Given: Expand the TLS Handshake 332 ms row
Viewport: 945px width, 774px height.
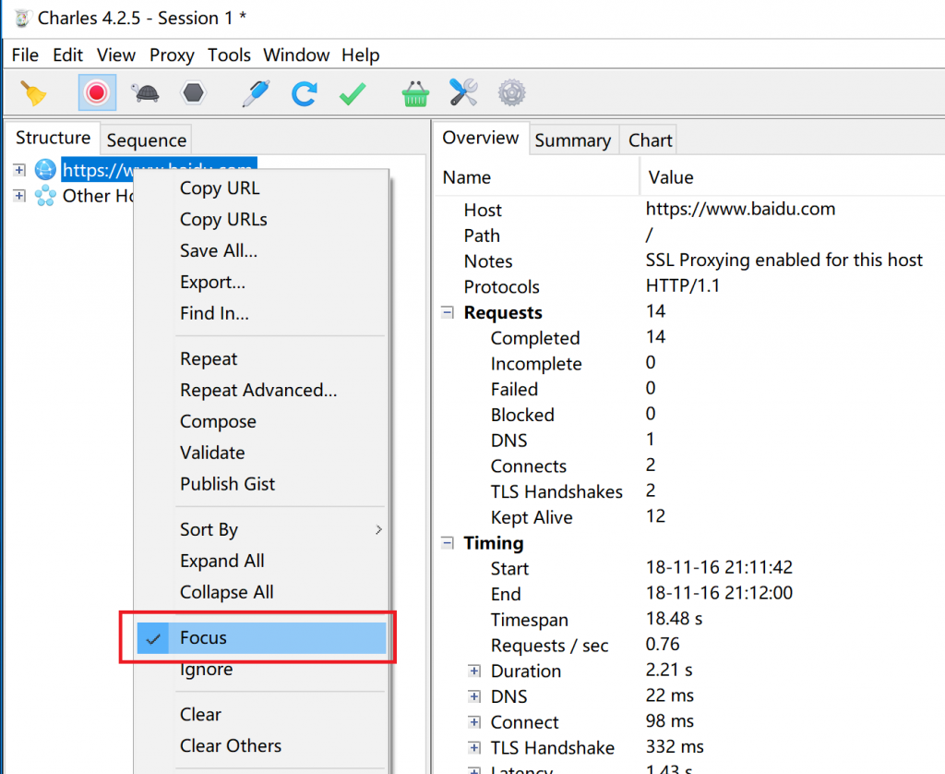Looking at the screenshot, I should tap(474, 748).
